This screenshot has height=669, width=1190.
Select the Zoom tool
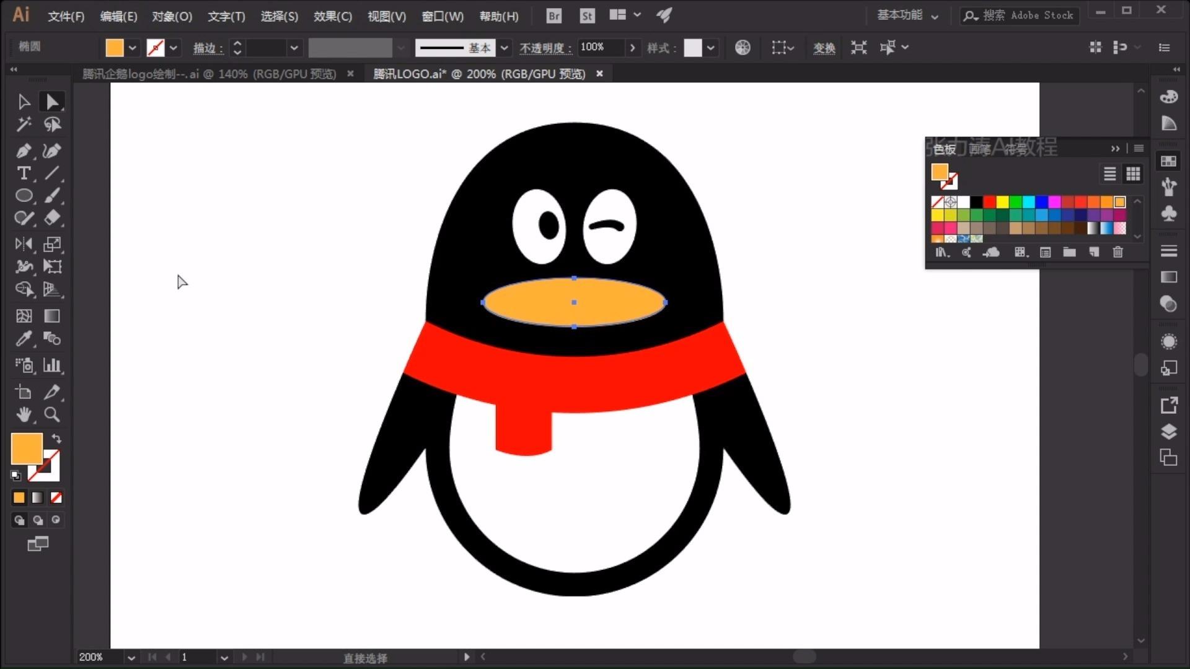52,414
